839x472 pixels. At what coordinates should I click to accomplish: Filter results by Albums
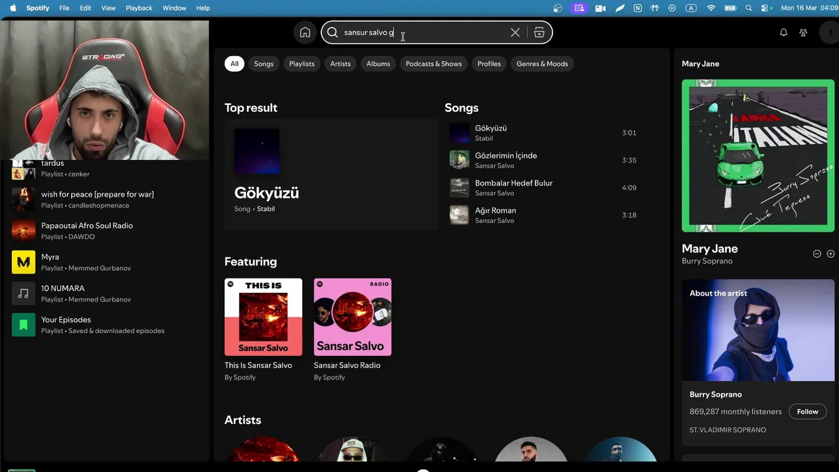[x=378, y=64]
